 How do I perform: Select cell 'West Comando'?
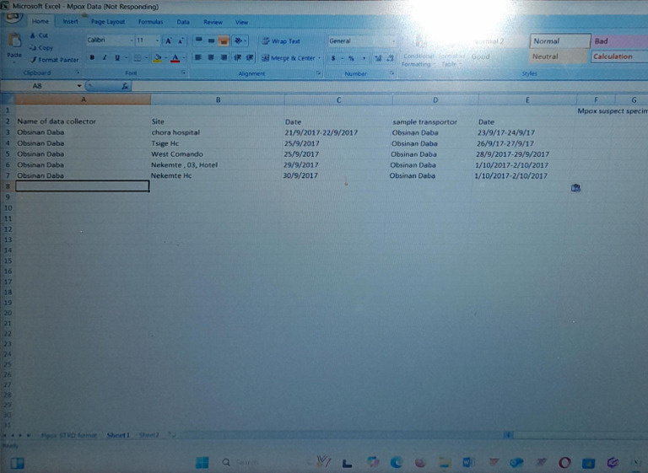click(217, 154)
